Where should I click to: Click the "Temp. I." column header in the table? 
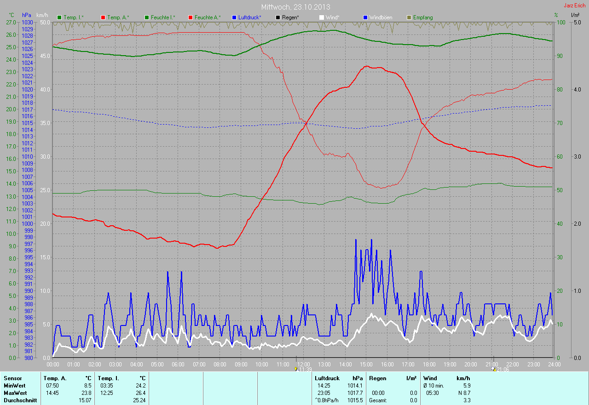click(x=109, y=378)
